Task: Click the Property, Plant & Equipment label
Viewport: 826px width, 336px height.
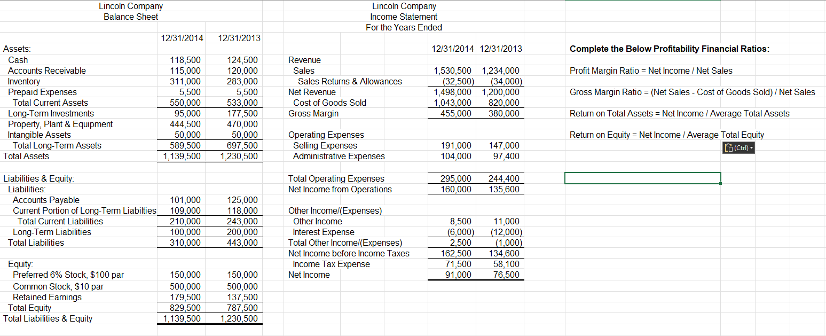Action: pos(60,124)
